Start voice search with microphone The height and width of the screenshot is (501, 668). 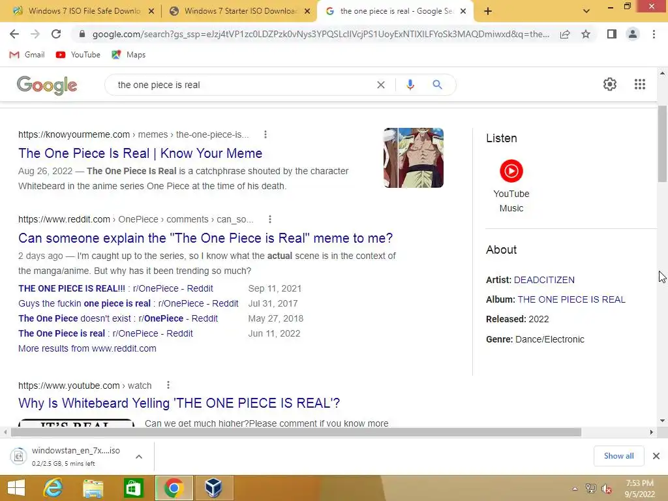click(410, 85)
